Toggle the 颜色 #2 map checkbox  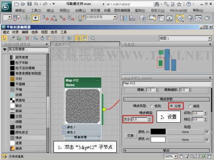click(x=207, y=140)
